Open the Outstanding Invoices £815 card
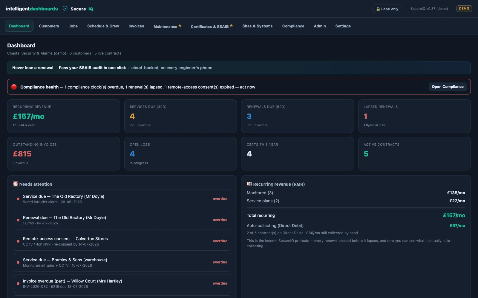 pos(64,154)
